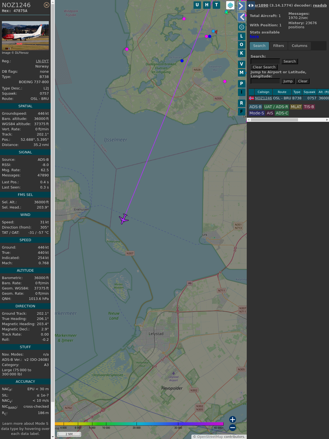
Task: Open the settings gear on map
Action: click(242, 27)
